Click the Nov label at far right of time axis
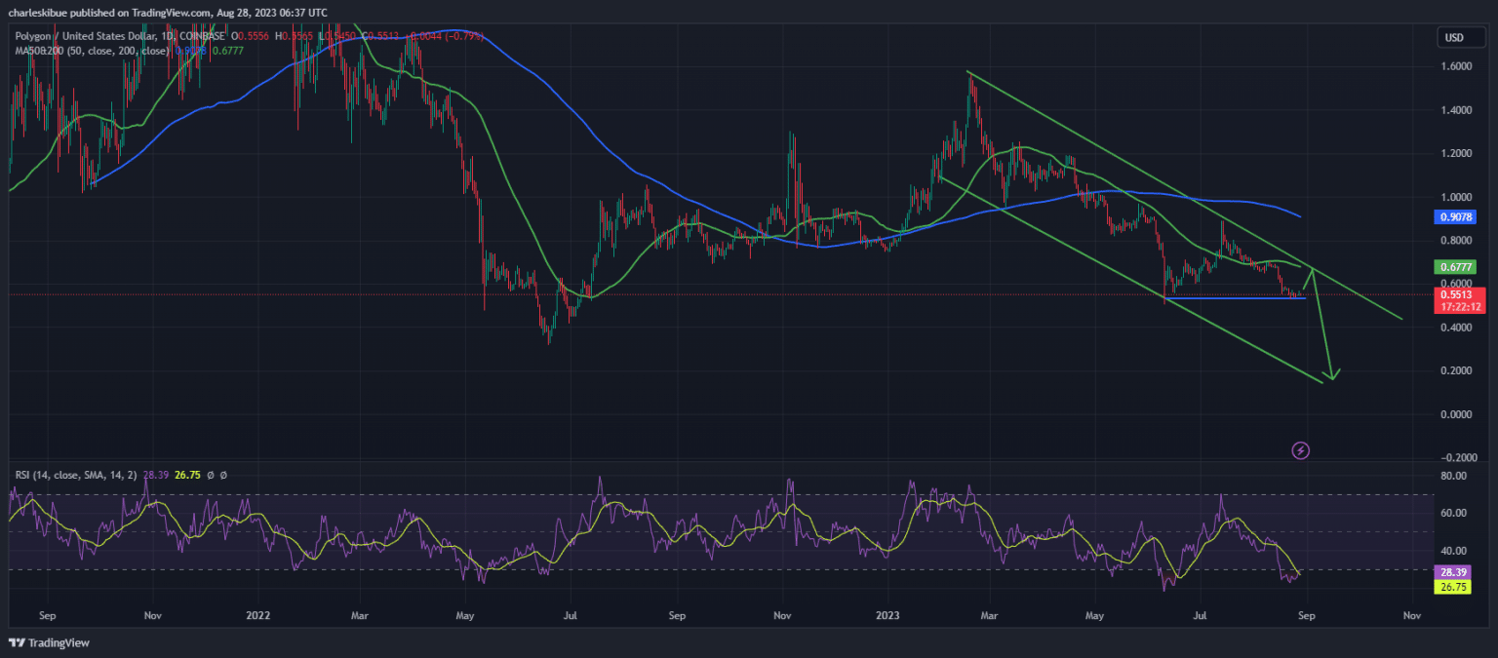Screen dimensions: 1498x658 [x=1410, y=616]
